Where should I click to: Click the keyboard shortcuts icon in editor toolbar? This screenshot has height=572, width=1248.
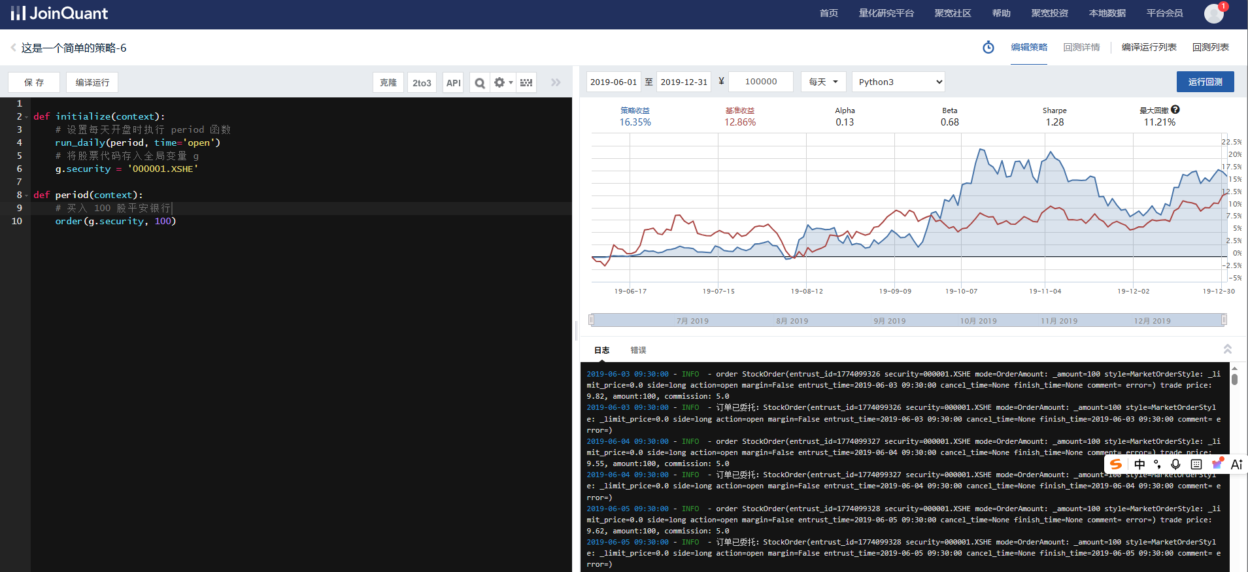point(526,82)
